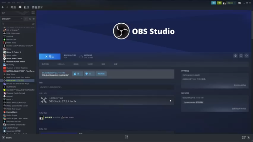Click the OBS Studio info icon
This screenshot has width=253, height=142.
(x=241, y=56)
